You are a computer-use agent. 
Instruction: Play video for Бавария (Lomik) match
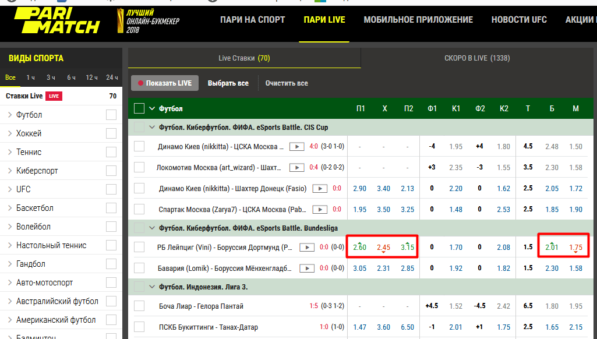[307, 269]
